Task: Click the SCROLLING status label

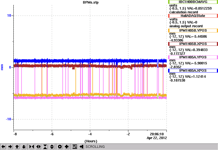Action: point(95,147)
